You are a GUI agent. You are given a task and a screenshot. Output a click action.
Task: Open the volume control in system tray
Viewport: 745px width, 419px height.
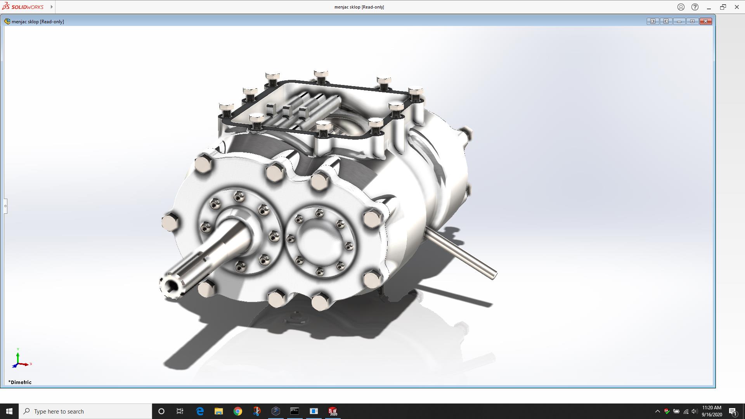pos(695,411)
